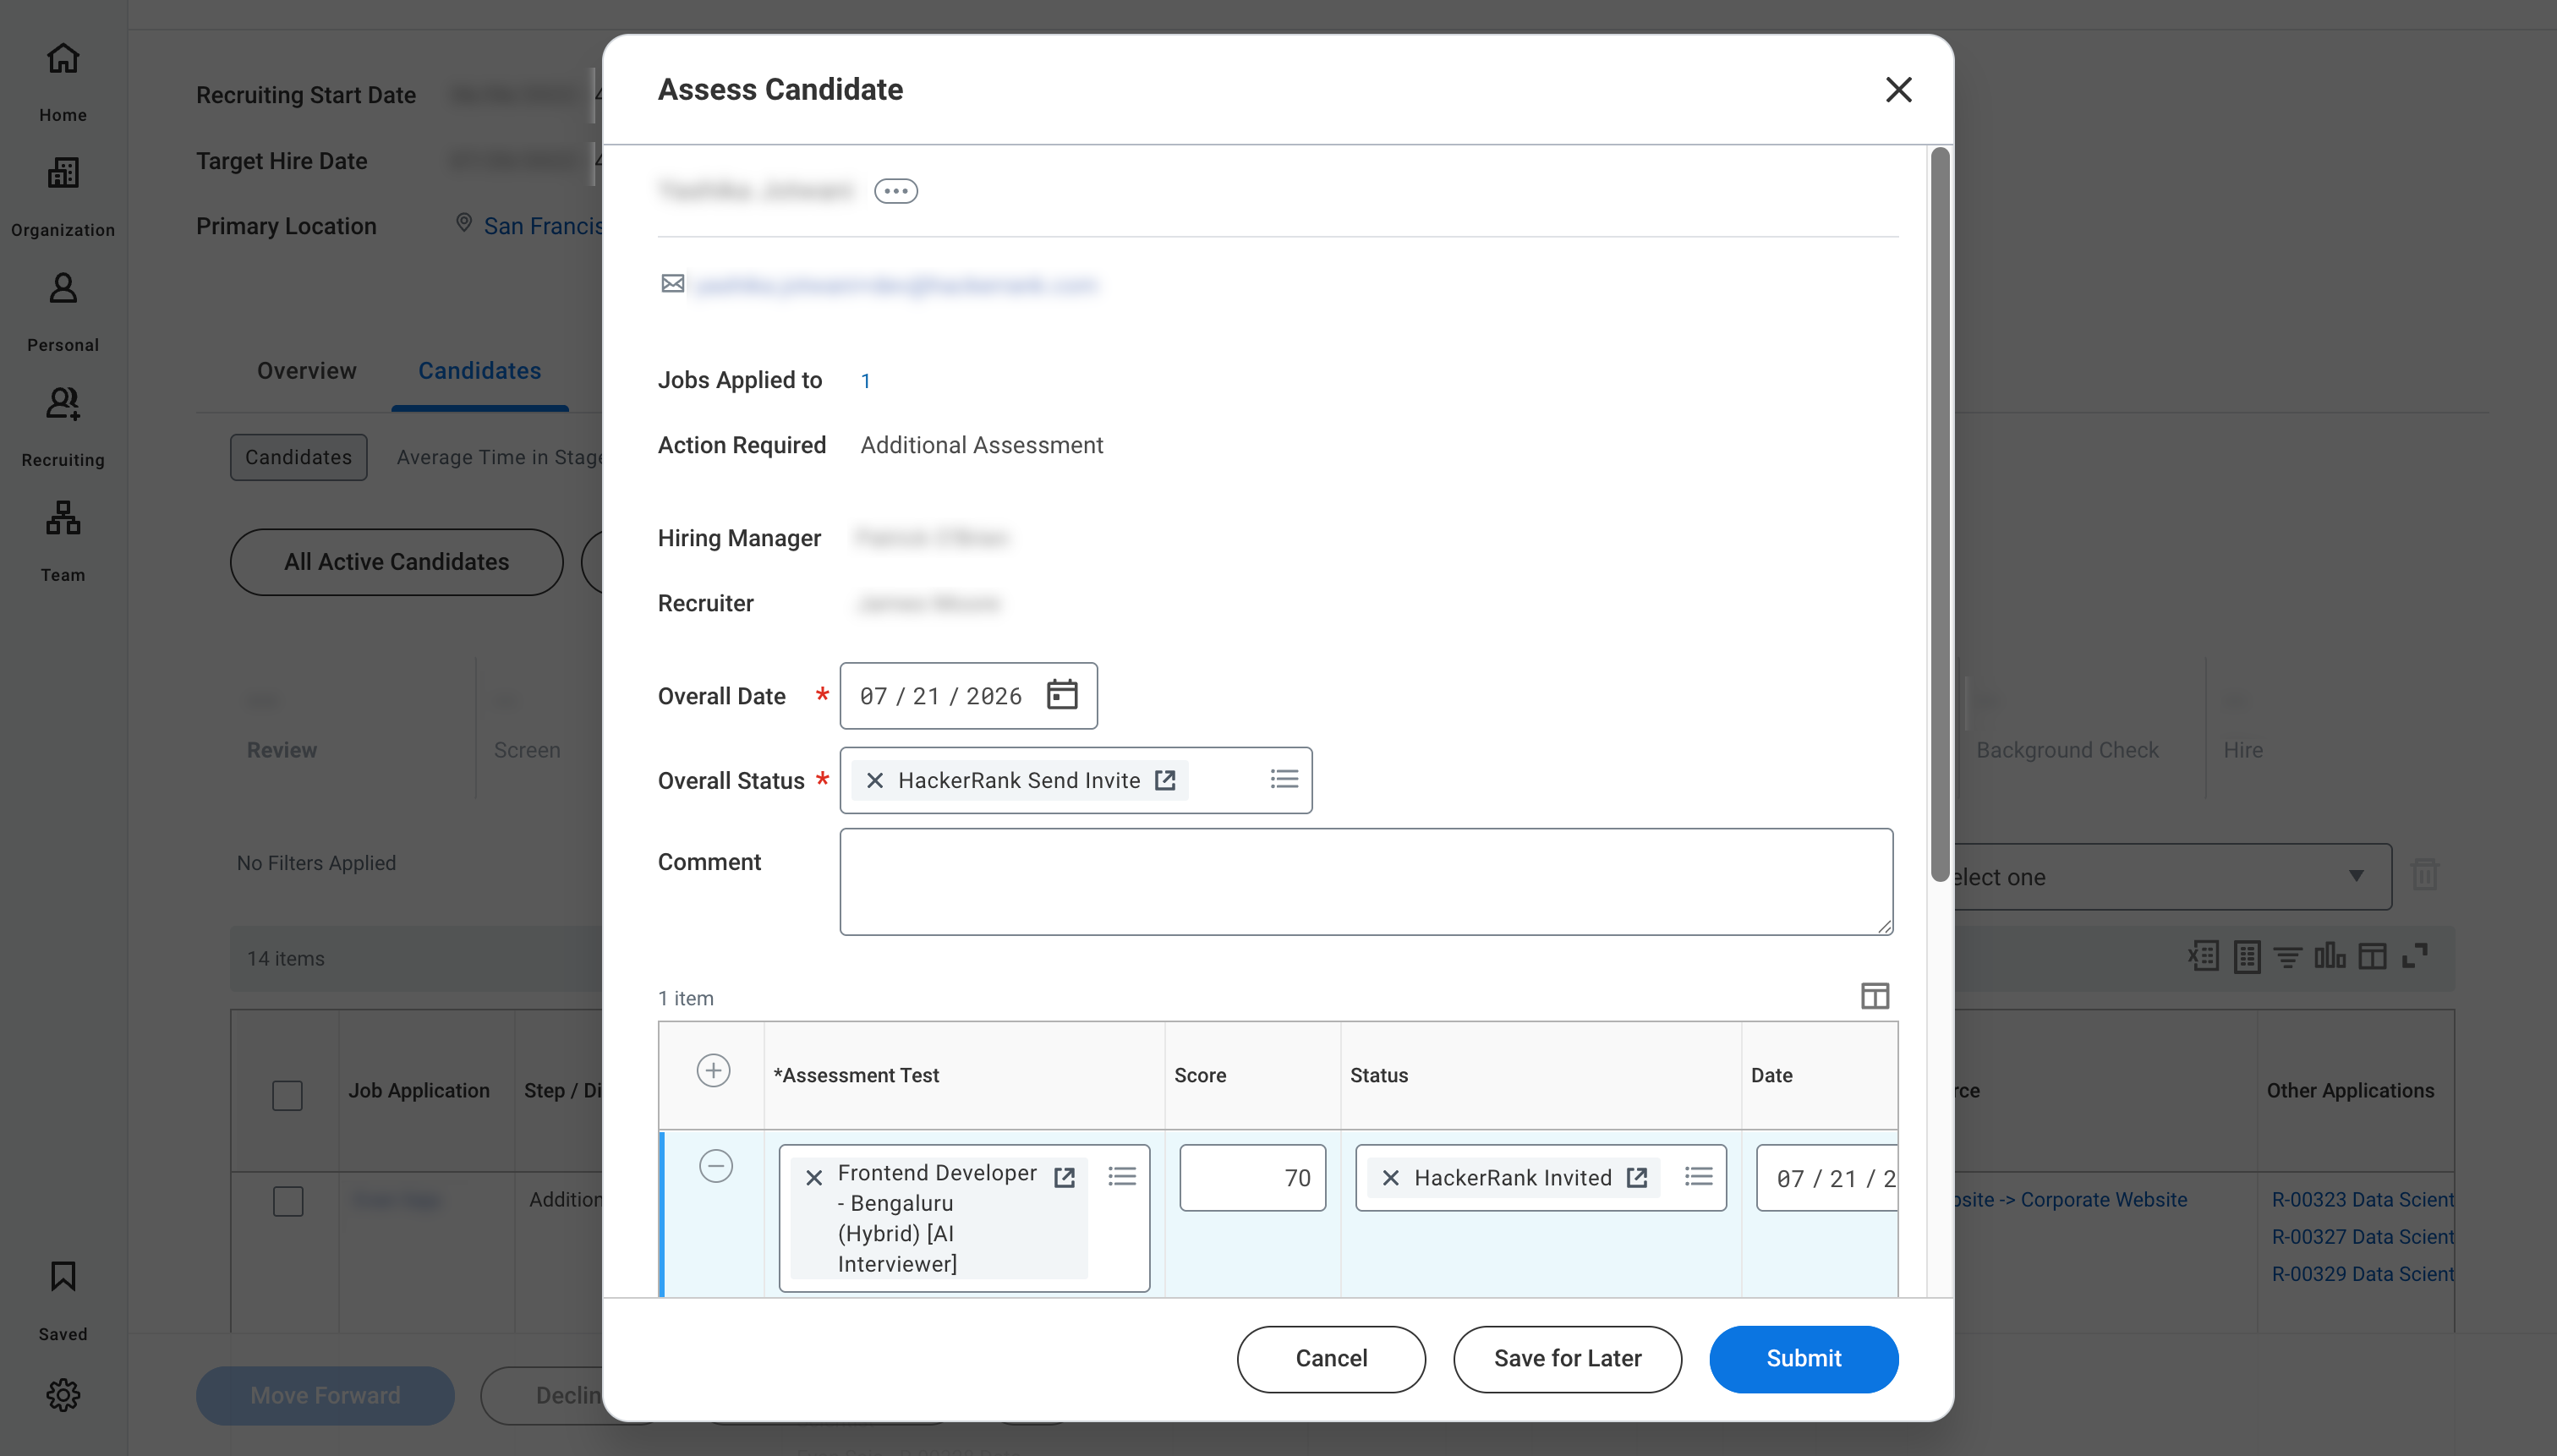This screenshot has width=2557, height=1456.
Task: Remove the HackerRank Send Invite selection
Action: click(875, 780)
